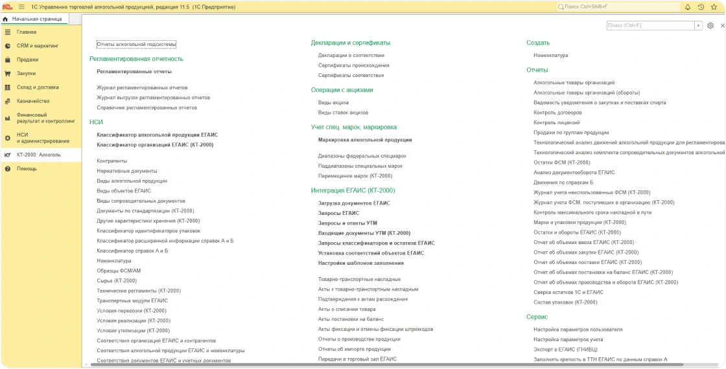The height and width of the screenshot is (369, 726).
Task: Open menu settings gear icon
Action: pos(710,26)
